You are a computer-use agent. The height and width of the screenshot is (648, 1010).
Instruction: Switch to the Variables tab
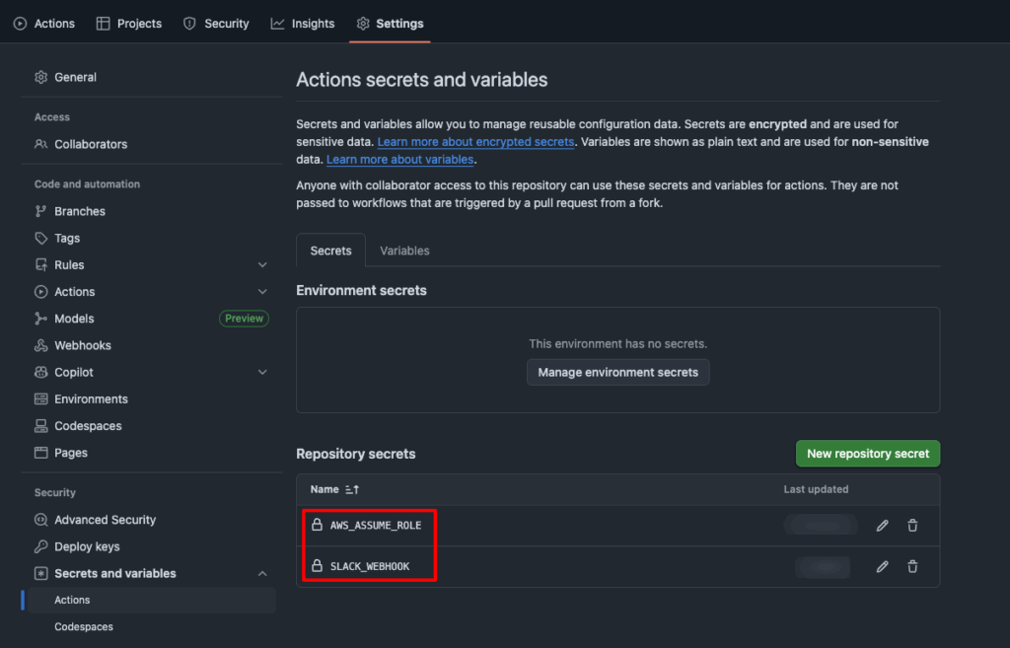[x=404, y=251]
